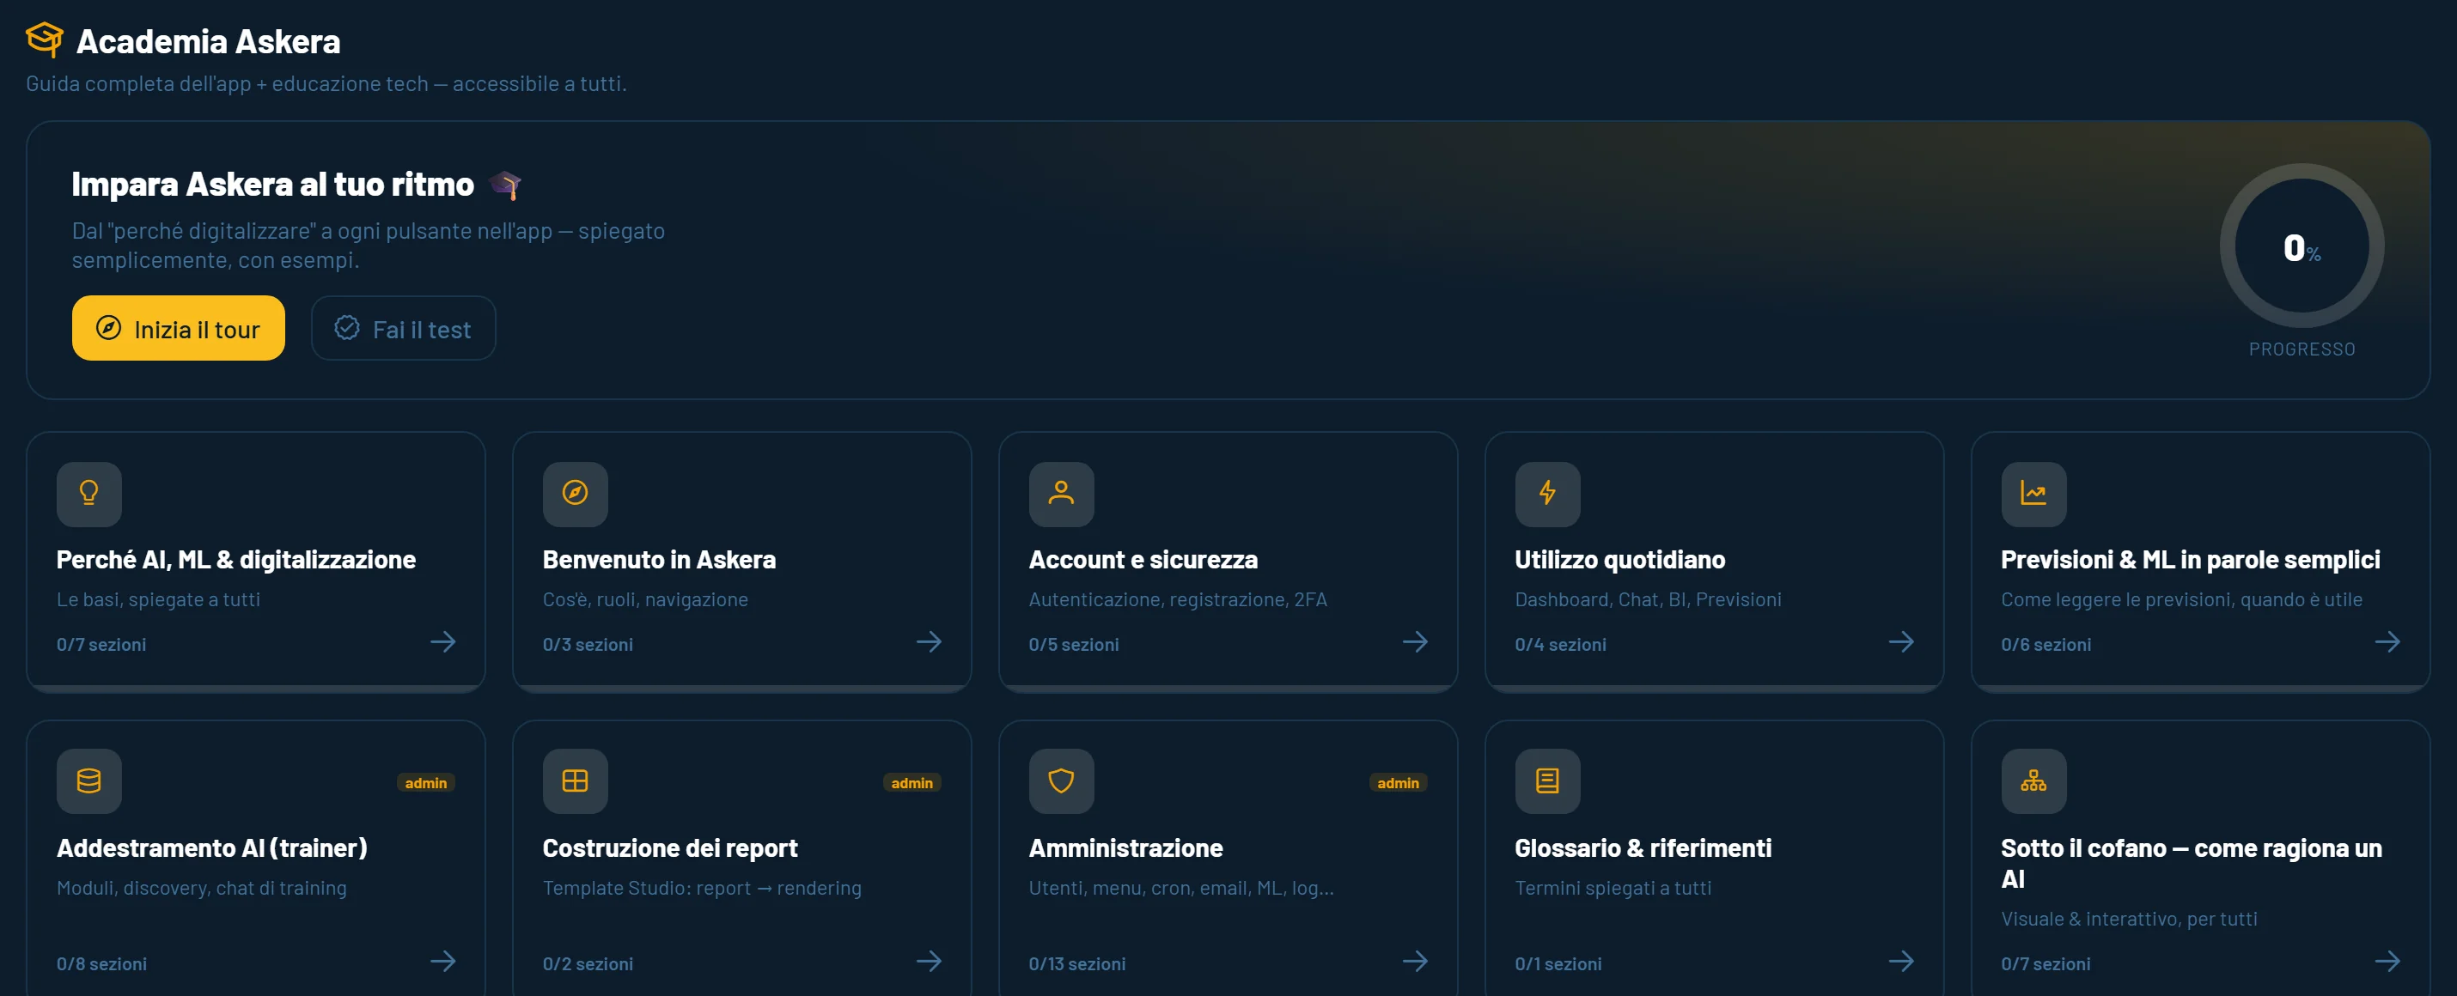
Task: Click the admin badge on Addestramento AI card
Action: [x=425, y=783]
